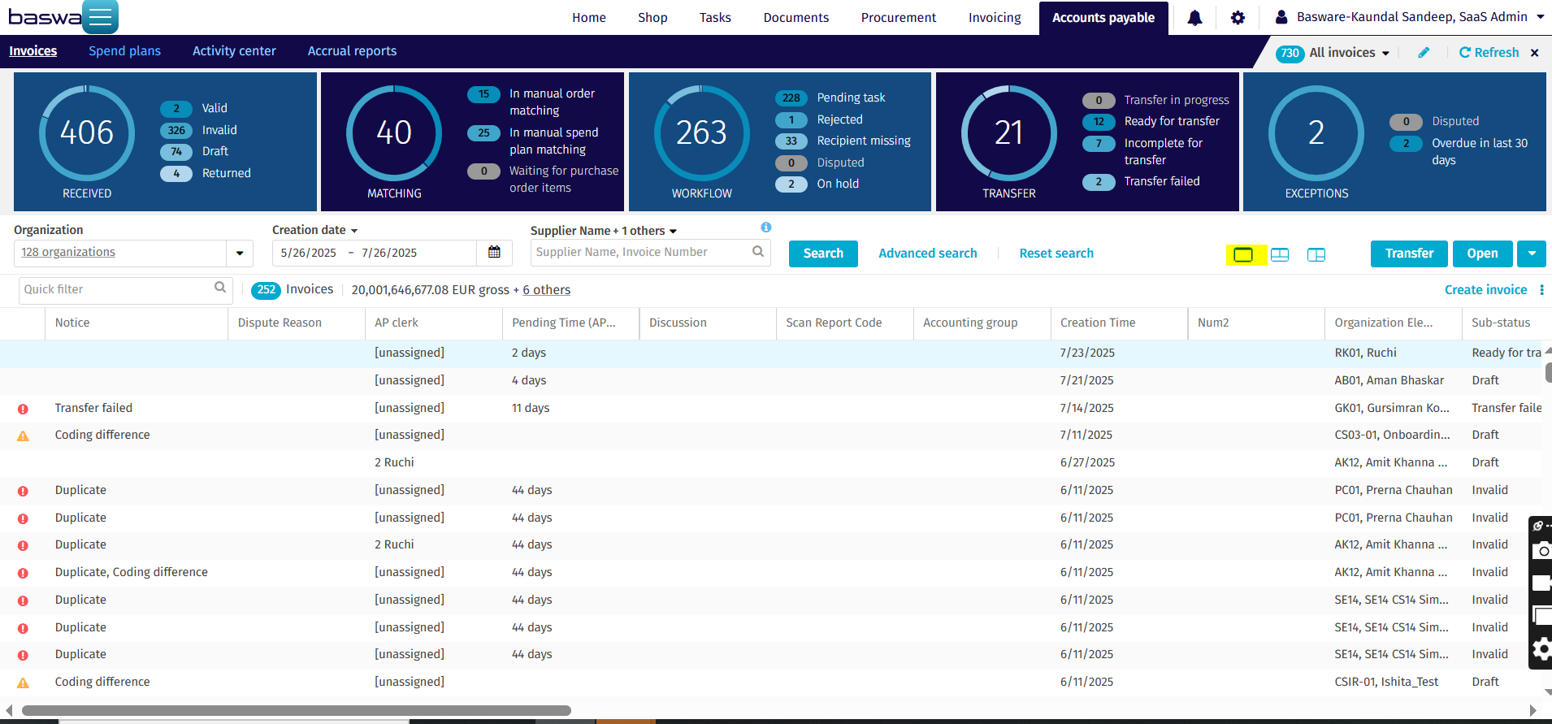Edit the All invoices view with pencil

(x=1424, y=53)
